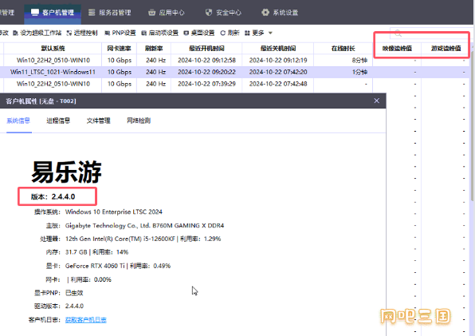Click the 在线时长 column header
The image size is (475, 336).
[x=343, y=48]
